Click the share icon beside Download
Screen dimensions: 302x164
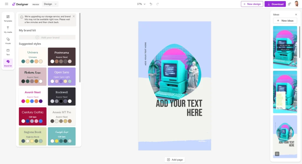click(289, 4)
